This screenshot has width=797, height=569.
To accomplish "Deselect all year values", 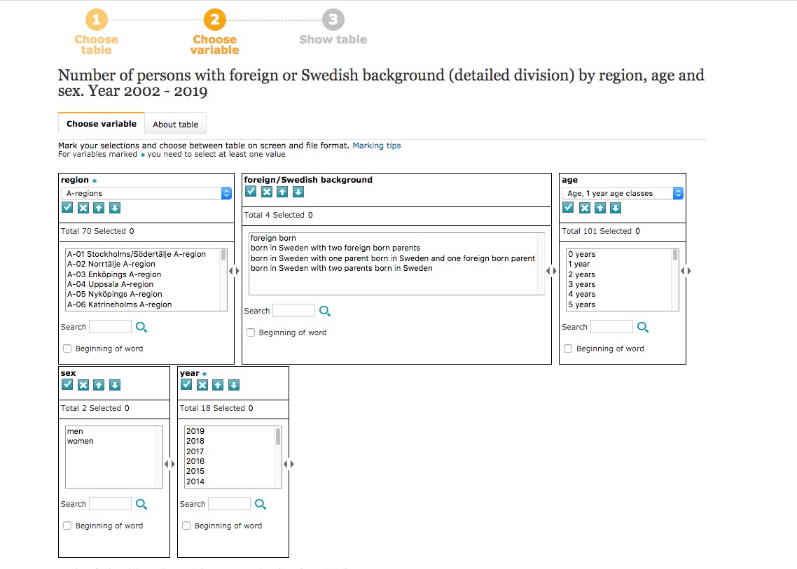I will click(202, 385).
